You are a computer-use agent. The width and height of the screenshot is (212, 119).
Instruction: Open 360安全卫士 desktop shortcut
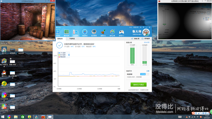tap(4, 85)
